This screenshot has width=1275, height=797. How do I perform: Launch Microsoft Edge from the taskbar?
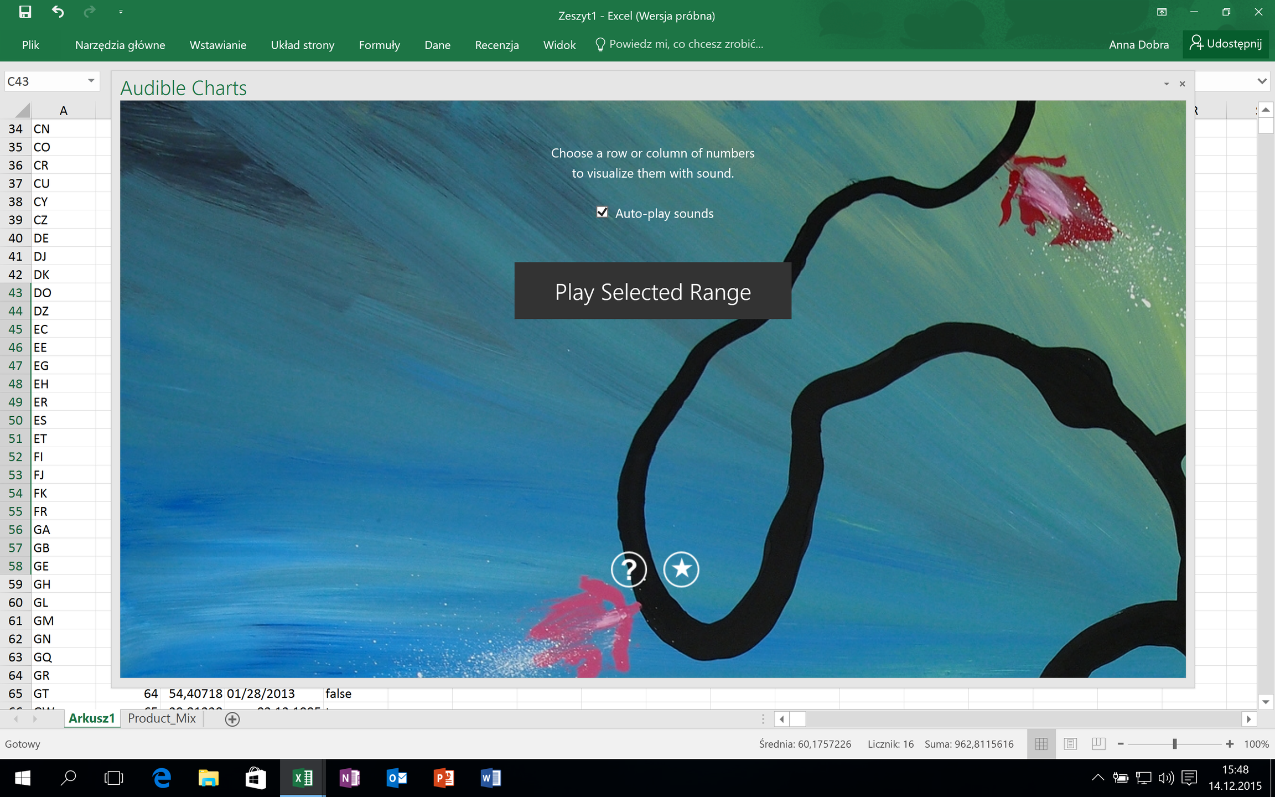(x=162, y=778)
